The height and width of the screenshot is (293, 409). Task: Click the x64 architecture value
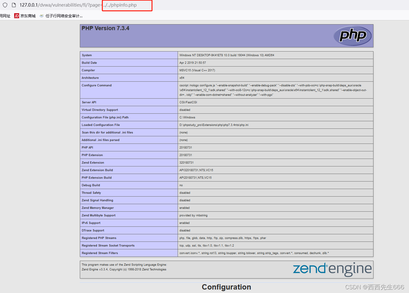[x=182, y=78]
